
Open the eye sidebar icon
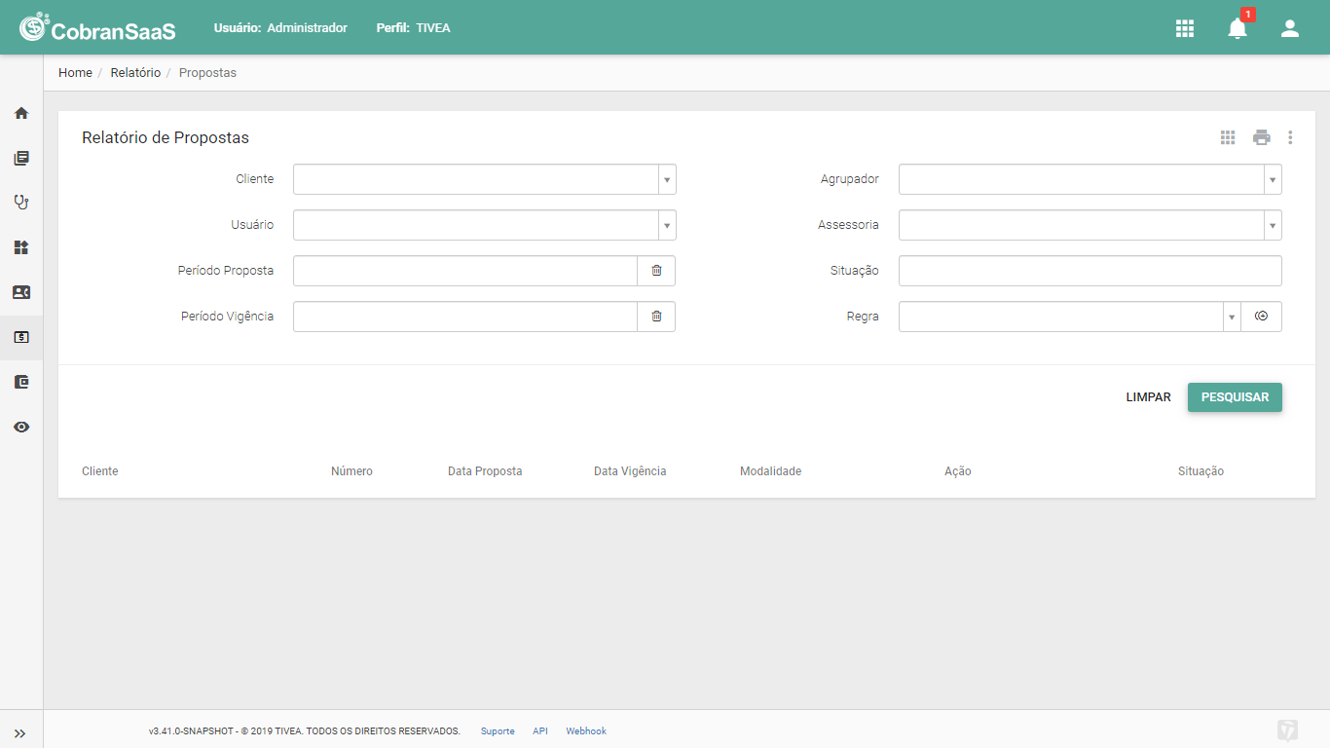point(21,427)
